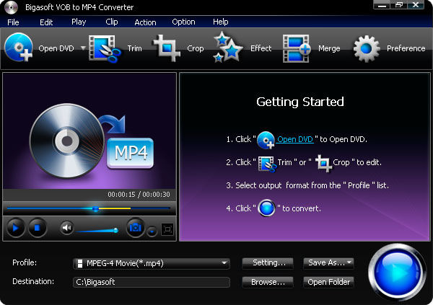Click the yellow trim range on timeline

point(115,208)
